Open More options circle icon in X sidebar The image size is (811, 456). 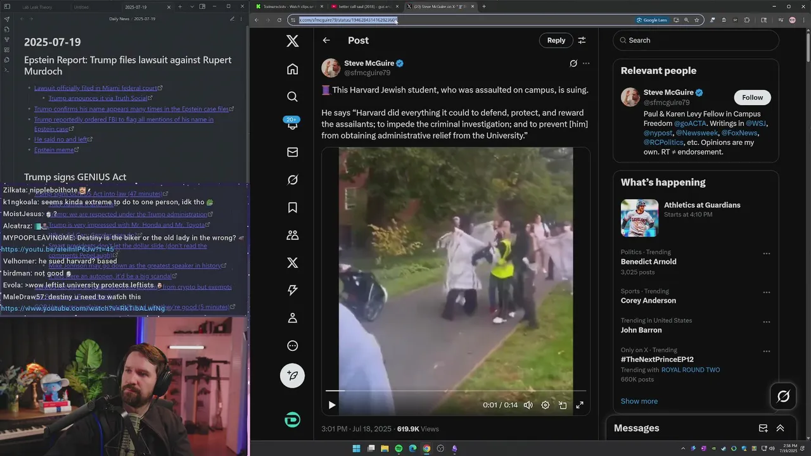(x=292, y=346)
